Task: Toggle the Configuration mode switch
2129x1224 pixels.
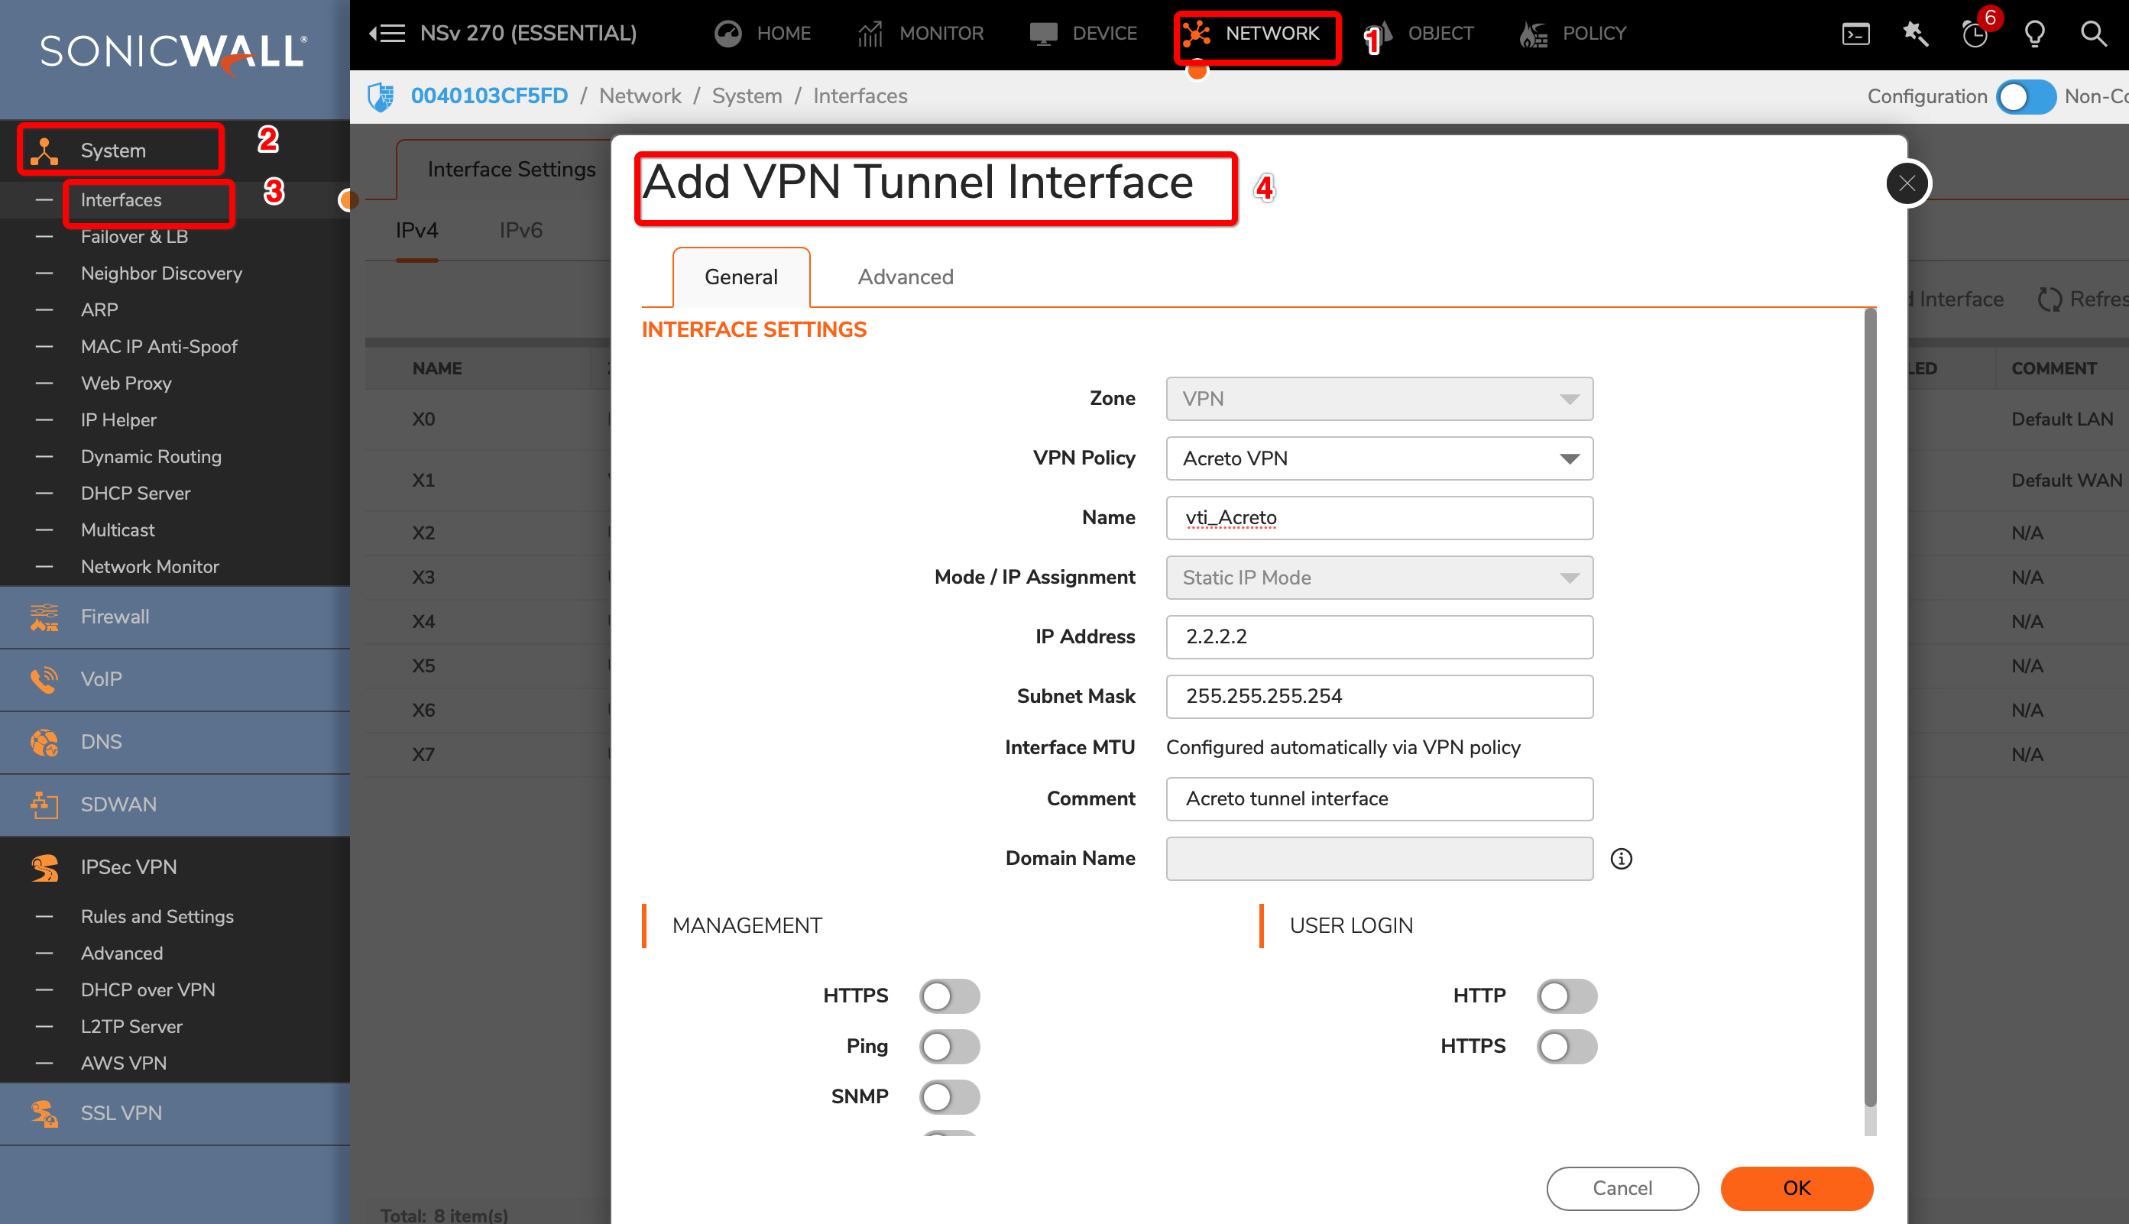Action: tap(2026, 97)
